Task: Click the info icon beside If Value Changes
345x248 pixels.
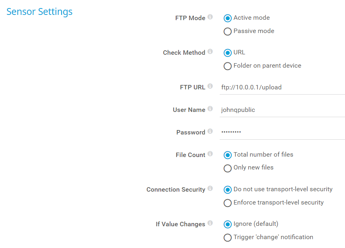Action: (x=210, y=223)
